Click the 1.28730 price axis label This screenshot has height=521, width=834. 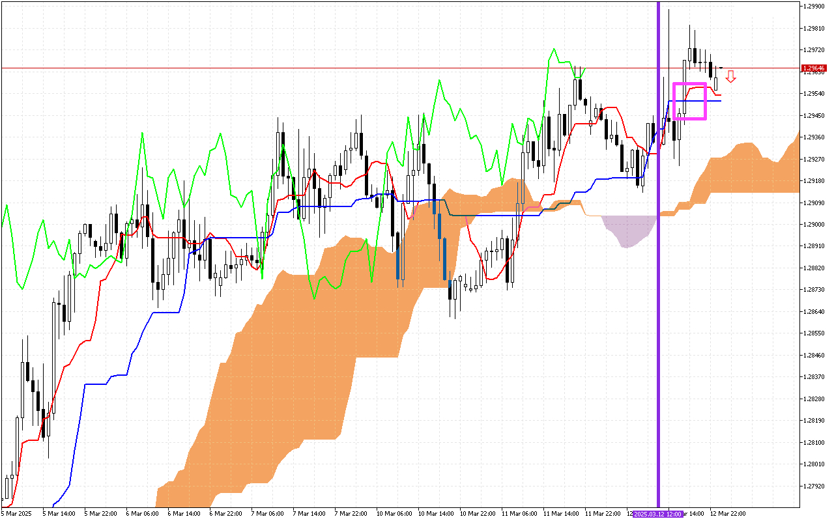[814, 289]
